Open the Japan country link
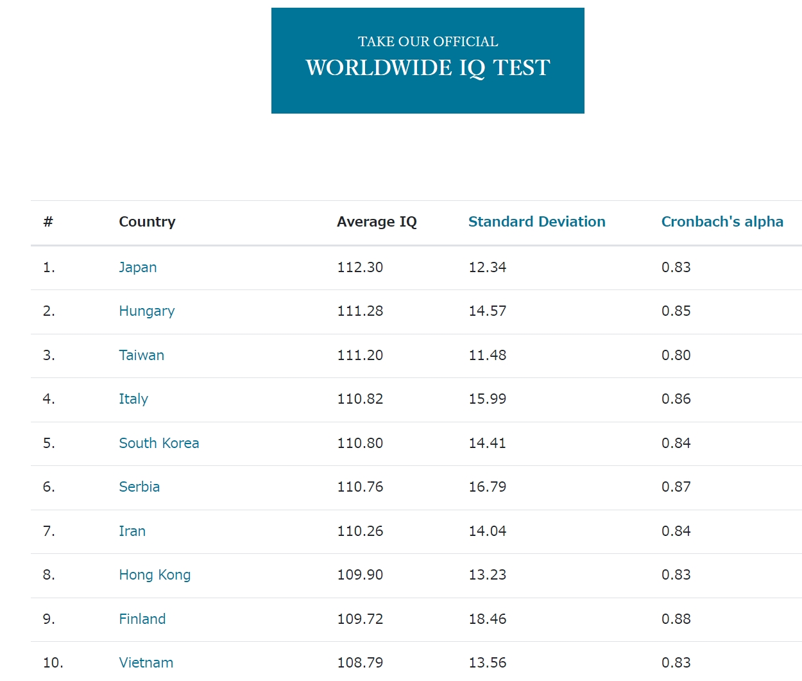 [137, 267]
